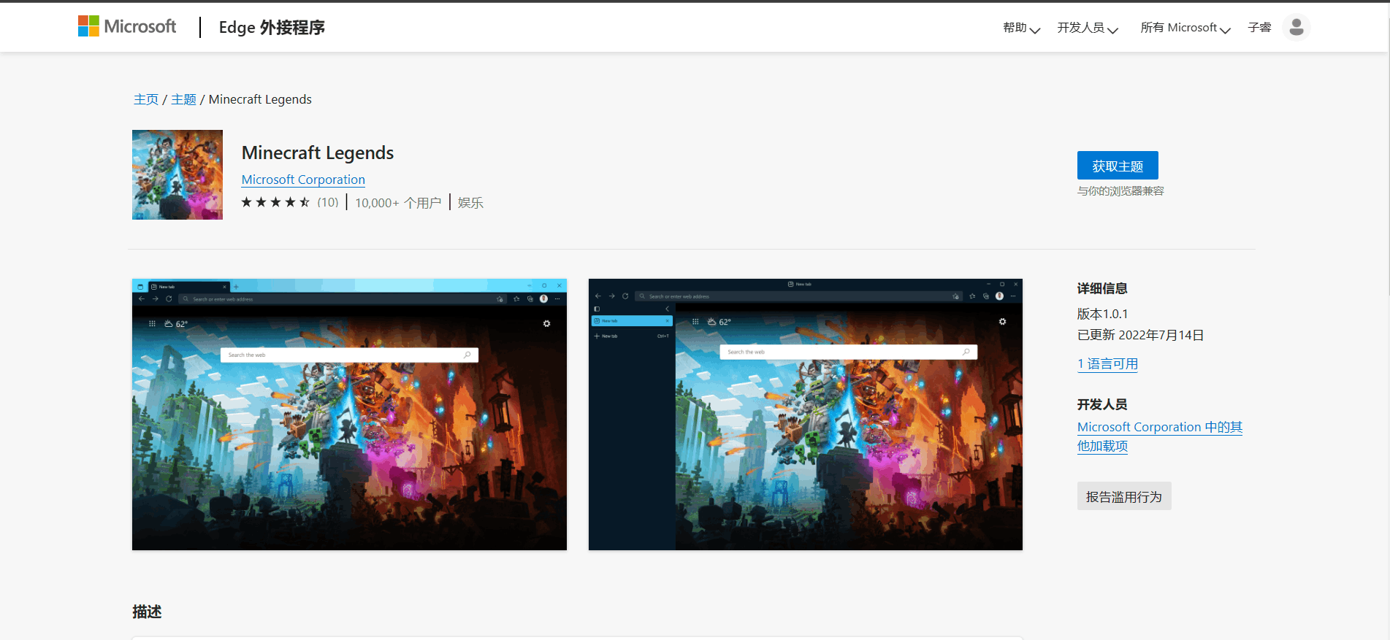The image size is (1390, 640).
Task: Click the 报告滥用行为 button
Action: click(x=1124, y=496)
